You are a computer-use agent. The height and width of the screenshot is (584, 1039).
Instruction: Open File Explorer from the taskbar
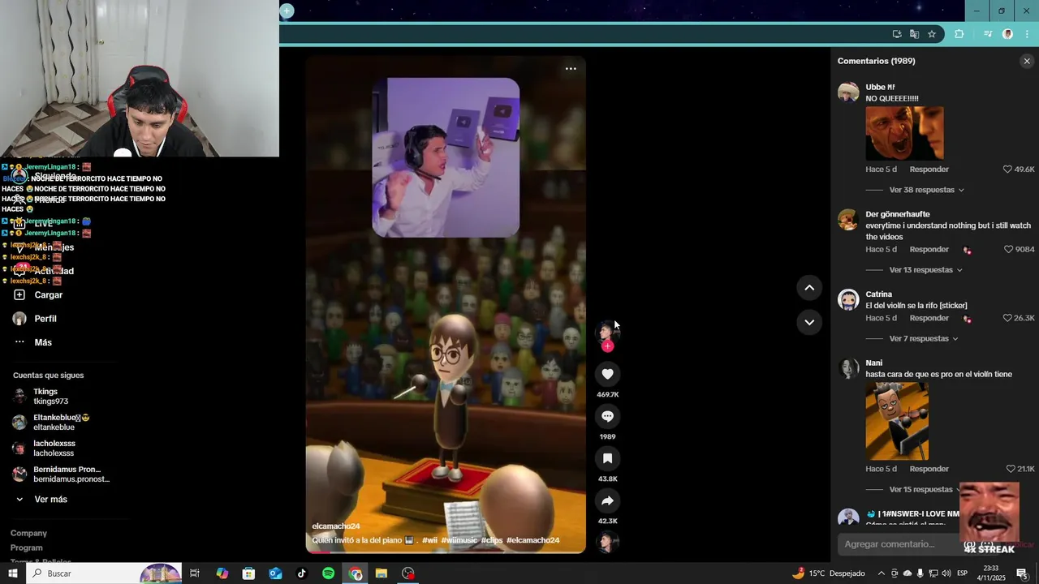(x=382, y=573)
